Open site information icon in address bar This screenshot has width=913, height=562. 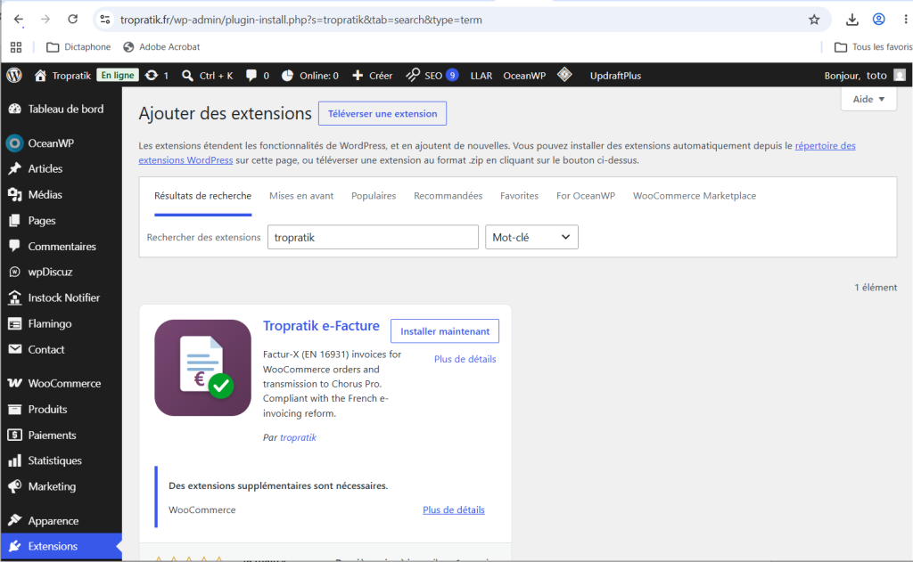(105, 20)
